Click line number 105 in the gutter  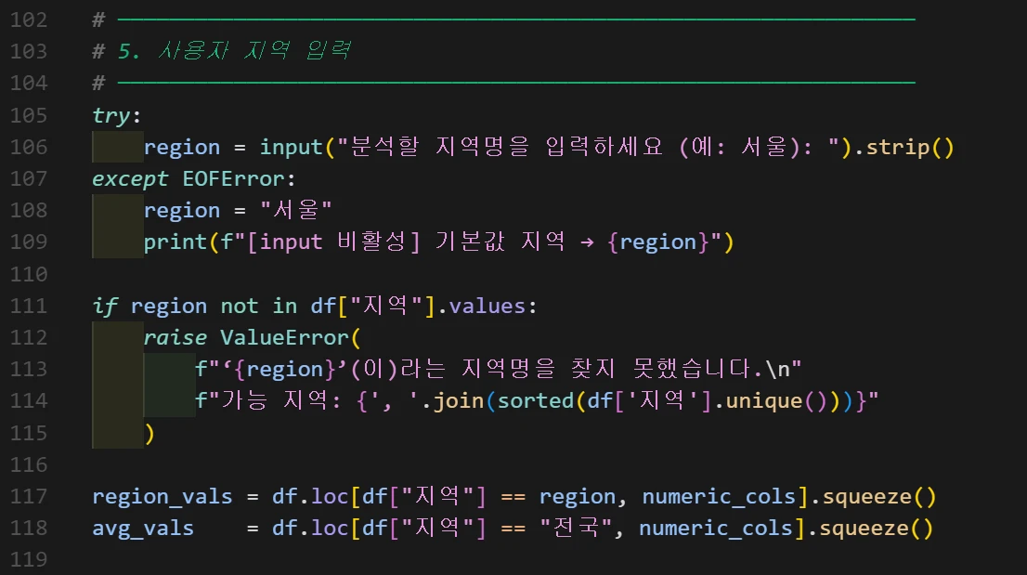point(29,115)
